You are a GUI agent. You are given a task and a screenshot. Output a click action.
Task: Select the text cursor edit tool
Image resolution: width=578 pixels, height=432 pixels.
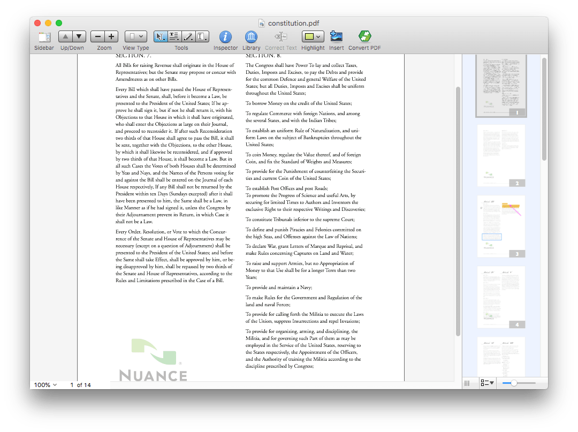click(202, 36)
